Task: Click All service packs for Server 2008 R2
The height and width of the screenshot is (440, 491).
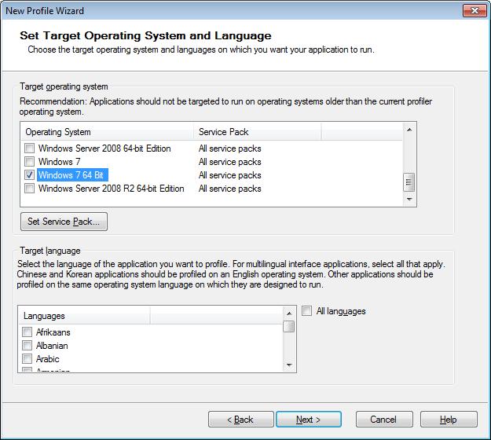Action: pyautogui.click(x=230, y=189)
